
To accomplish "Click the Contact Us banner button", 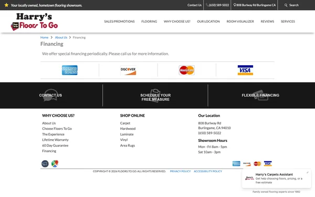I will pyautogui.click(x=50, y=95).
